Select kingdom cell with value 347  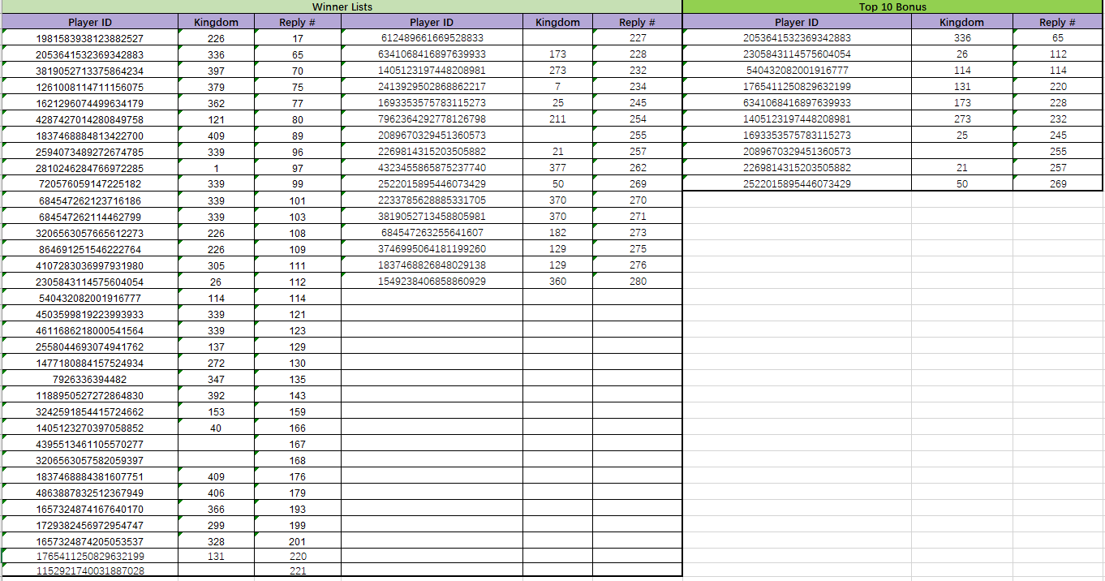[216, 380]
